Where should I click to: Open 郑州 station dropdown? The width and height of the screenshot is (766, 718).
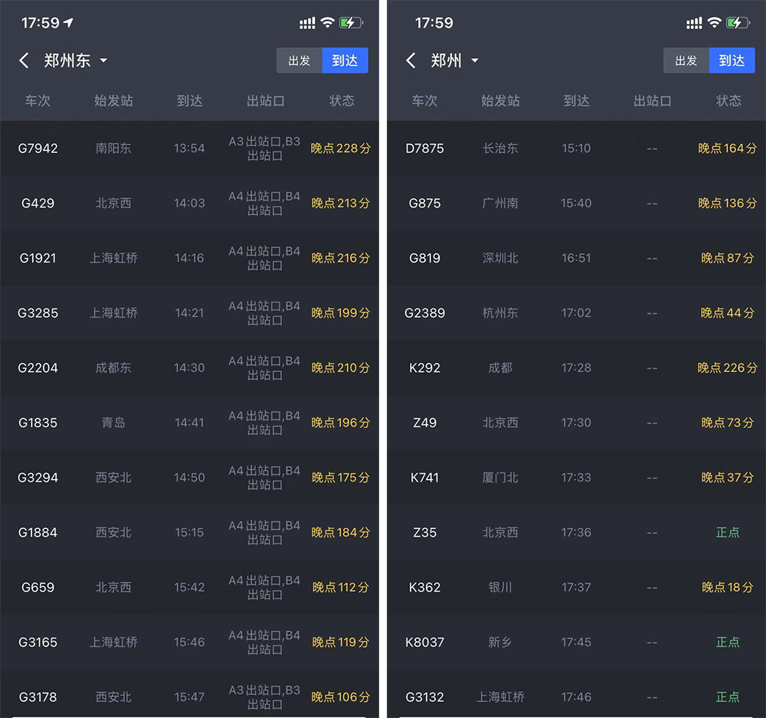pos(475,61)
